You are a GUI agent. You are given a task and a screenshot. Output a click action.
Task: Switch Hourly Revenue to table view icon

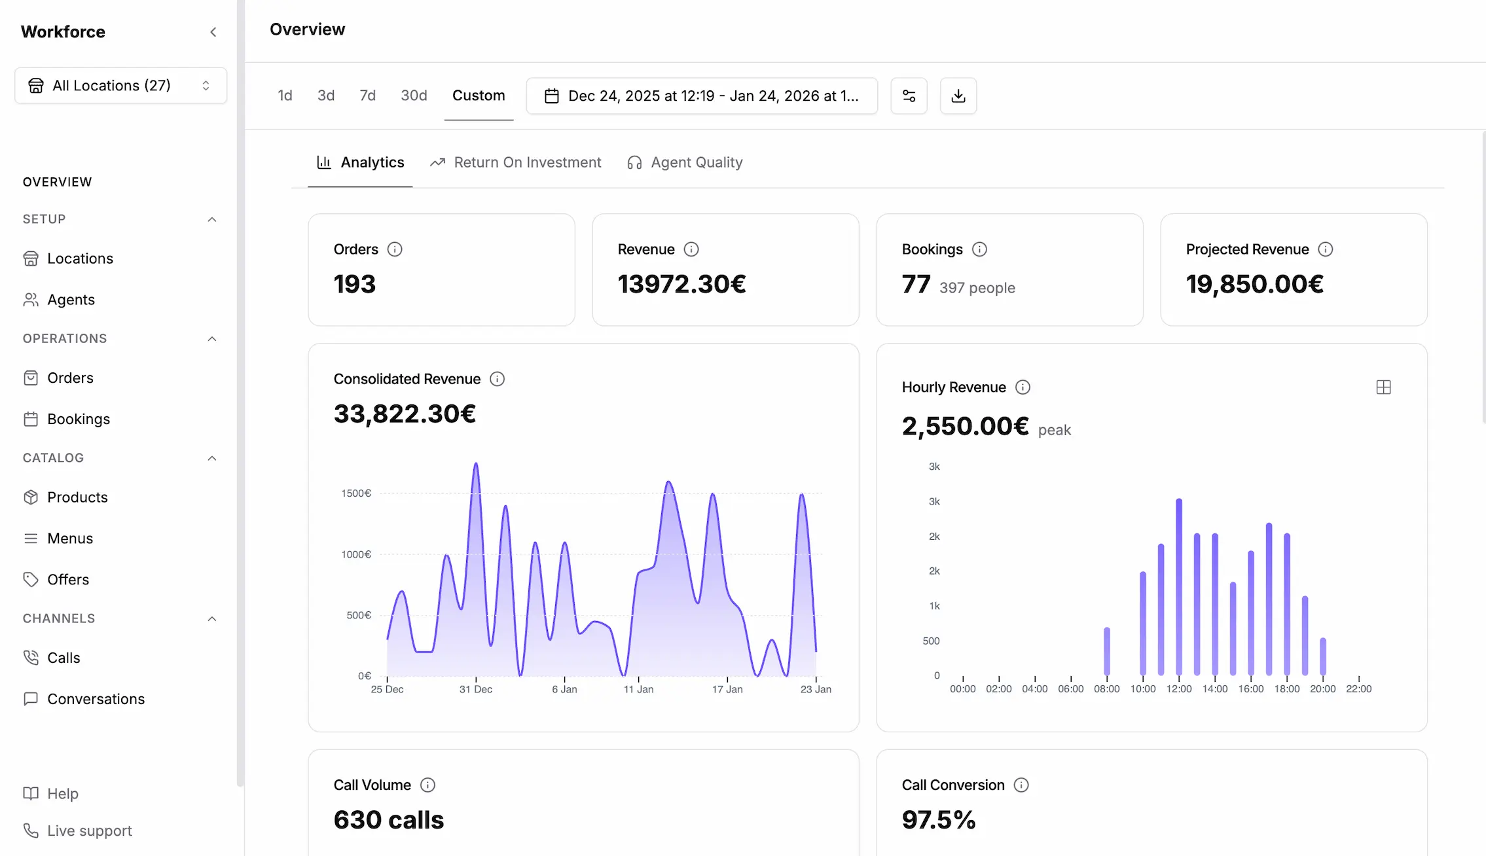pos(1384,387)
